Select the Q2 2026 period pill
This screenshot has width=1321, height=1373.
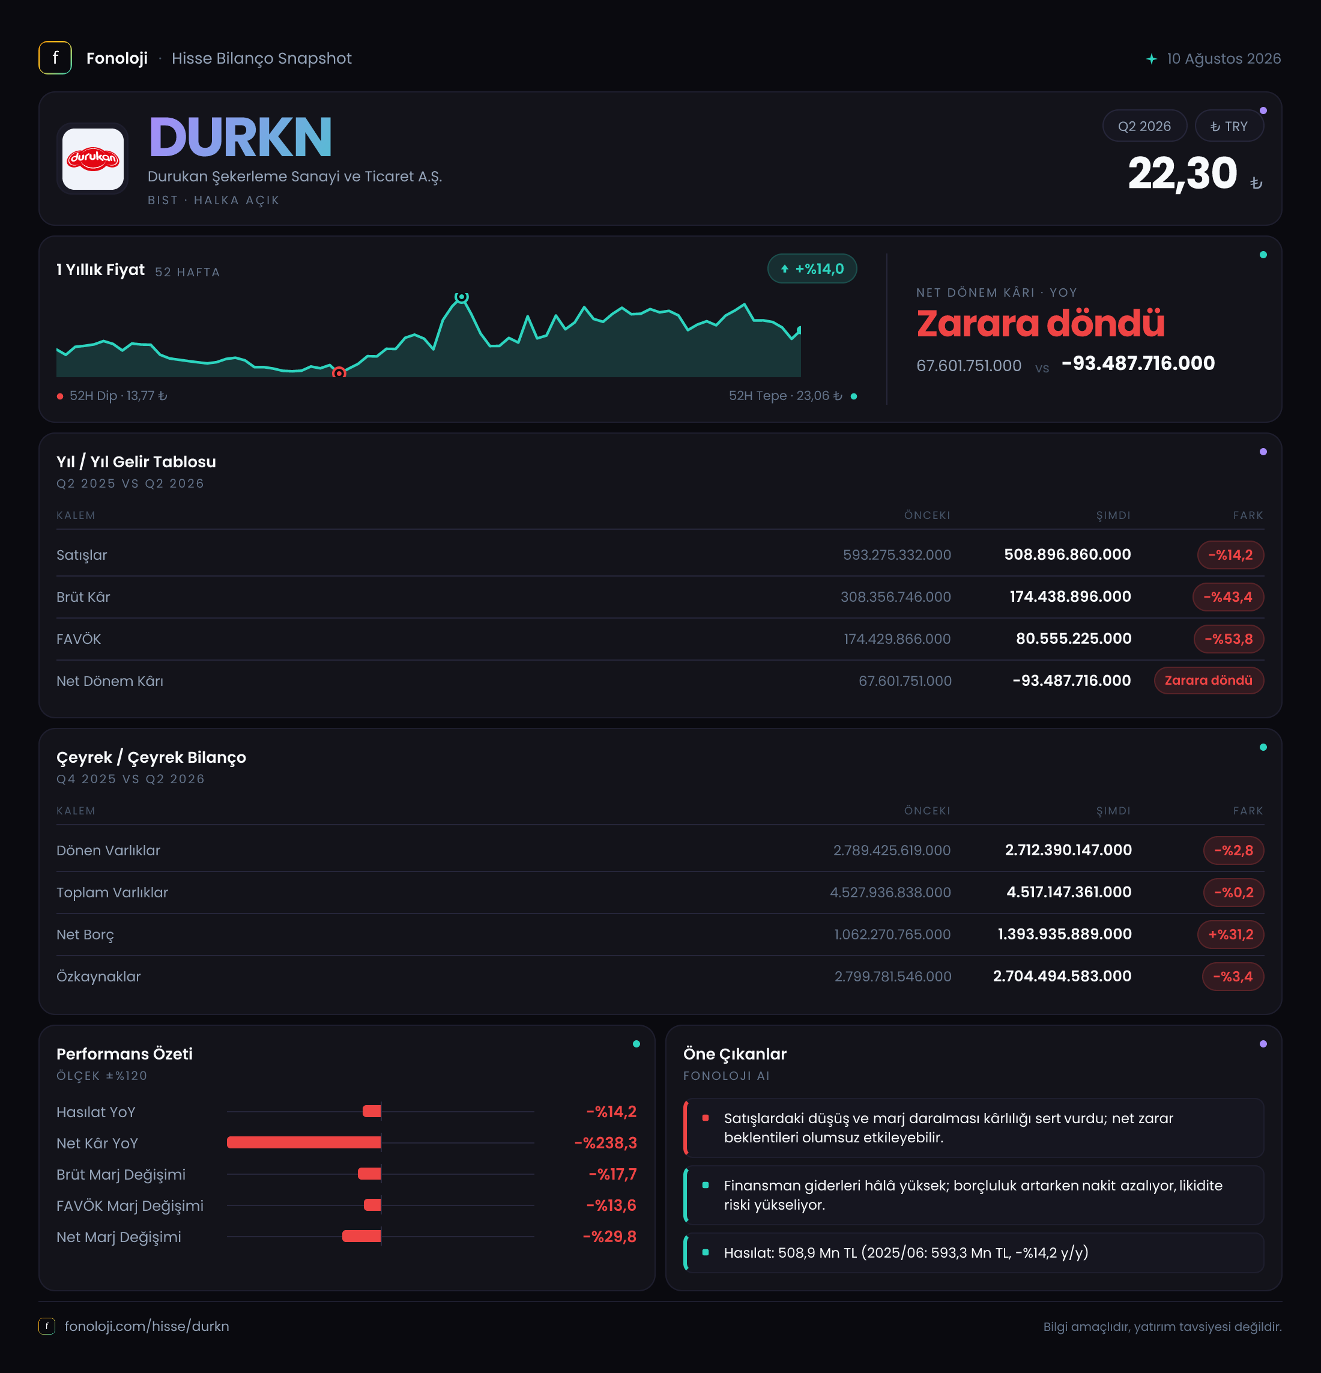tap(1144, 126)
